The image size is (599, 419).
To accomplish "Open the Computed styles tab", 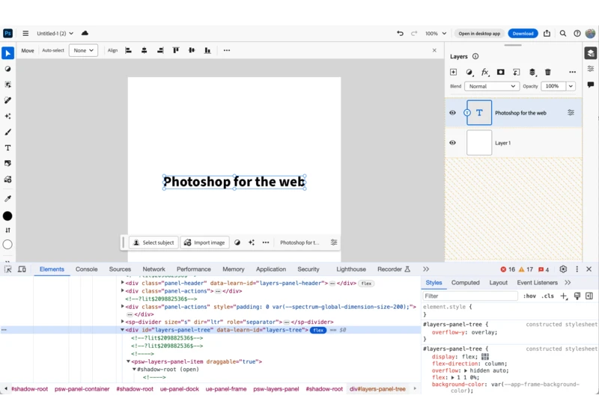I will click(x=465, y=283).
